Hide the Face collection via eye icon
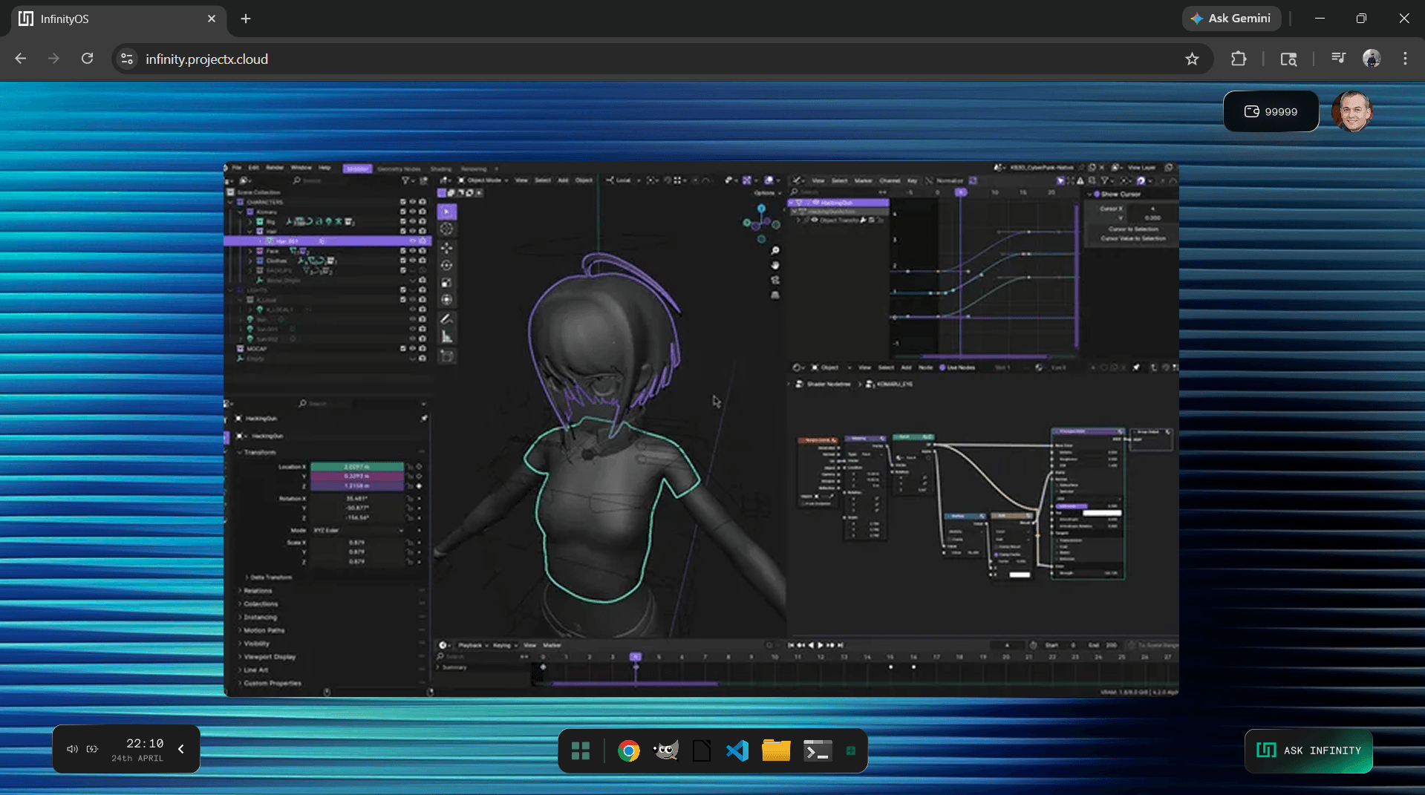 pyautogui.click(x=413, y=251)
